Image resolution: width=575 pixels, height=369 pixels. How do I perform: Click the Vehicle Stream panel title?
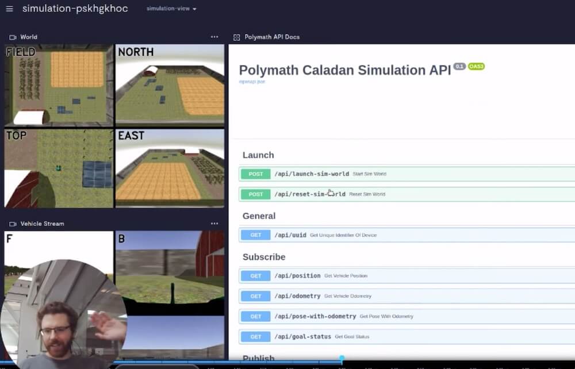click(42, 224)
